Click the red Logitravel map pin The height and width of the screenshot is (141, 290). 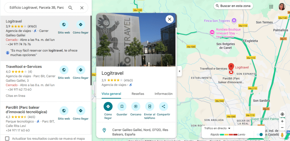click(x=231, y=67)
